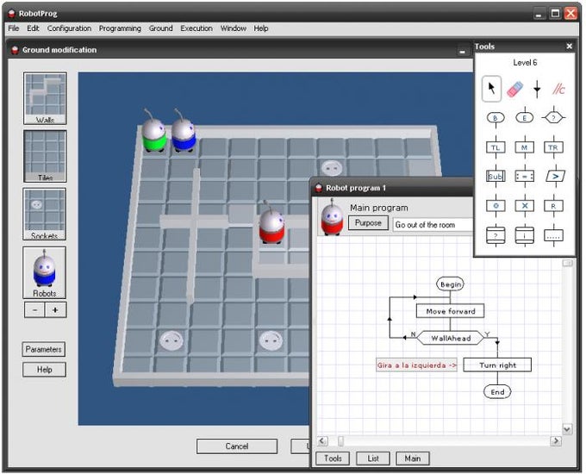This screenshot has width=586, height=474.
Task: Choose the Robots ground element
Action: [45, 272]
